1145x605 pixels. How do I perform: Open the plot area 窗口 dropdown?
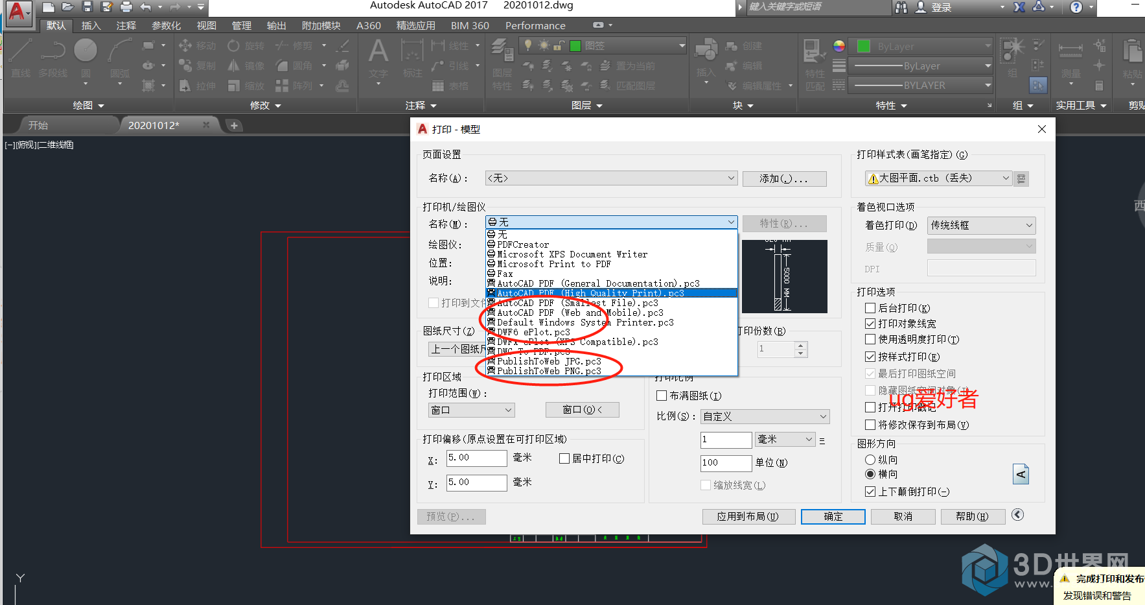pos(471,410)
